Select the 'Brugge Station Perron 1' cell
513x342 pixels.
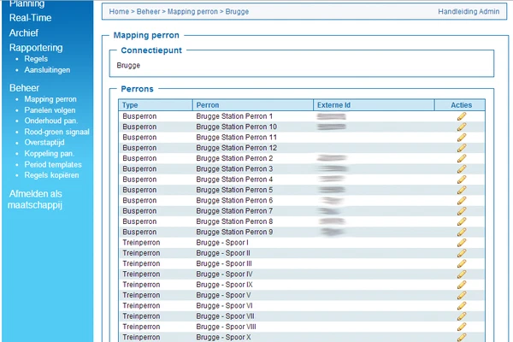point(234,116)
